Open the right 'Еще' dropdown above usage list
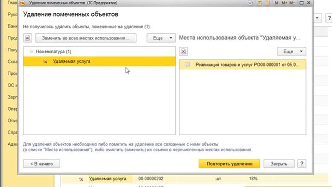This screenshot has height=187, width=332. coord(292,51)
